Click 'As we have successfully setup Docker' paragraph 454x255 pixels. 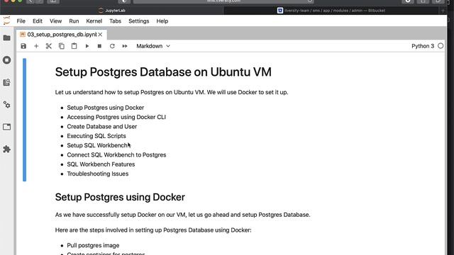[182, 215]
